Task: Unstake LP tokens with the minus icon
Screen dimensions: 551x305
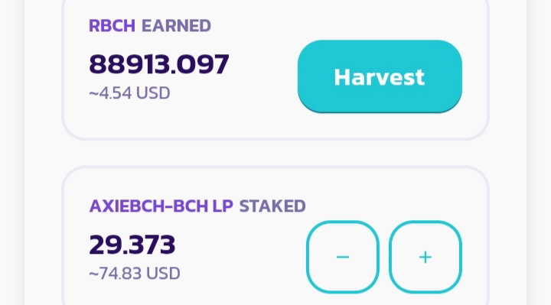Action: click(x=343, y=257)
